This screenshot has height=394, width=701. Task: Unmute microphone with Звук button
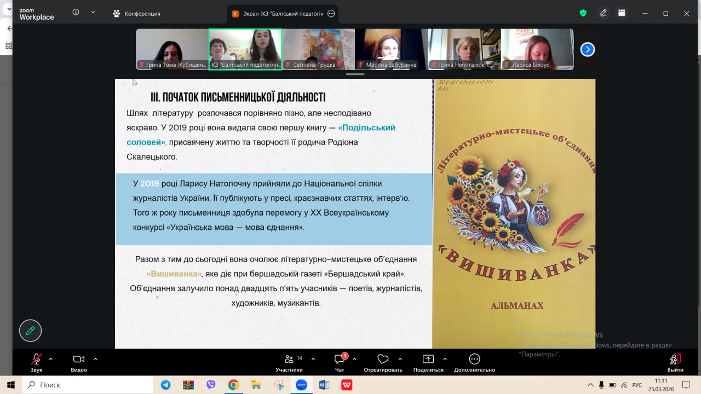[36, 362]
